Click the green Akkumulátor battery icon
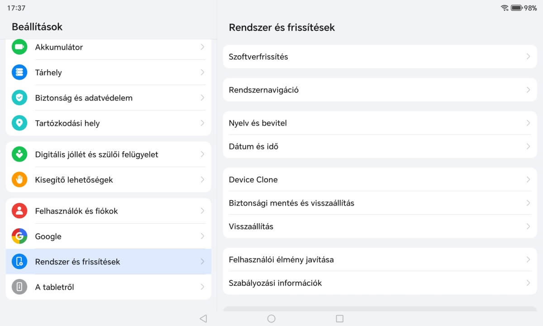This screenshot has height=326, width=543. 19,47
